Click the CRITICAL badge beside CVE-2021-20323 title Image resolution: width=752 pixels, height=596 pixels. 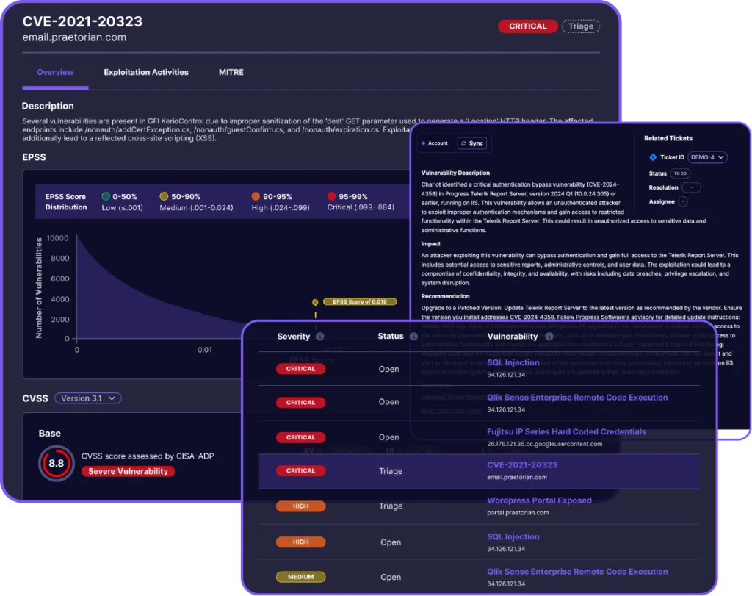527,26
